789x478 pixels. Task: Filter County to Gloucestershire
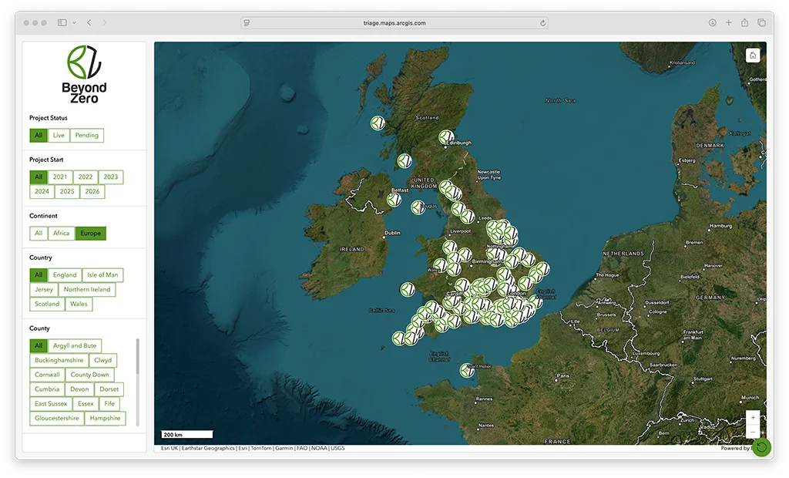(57, 419)
